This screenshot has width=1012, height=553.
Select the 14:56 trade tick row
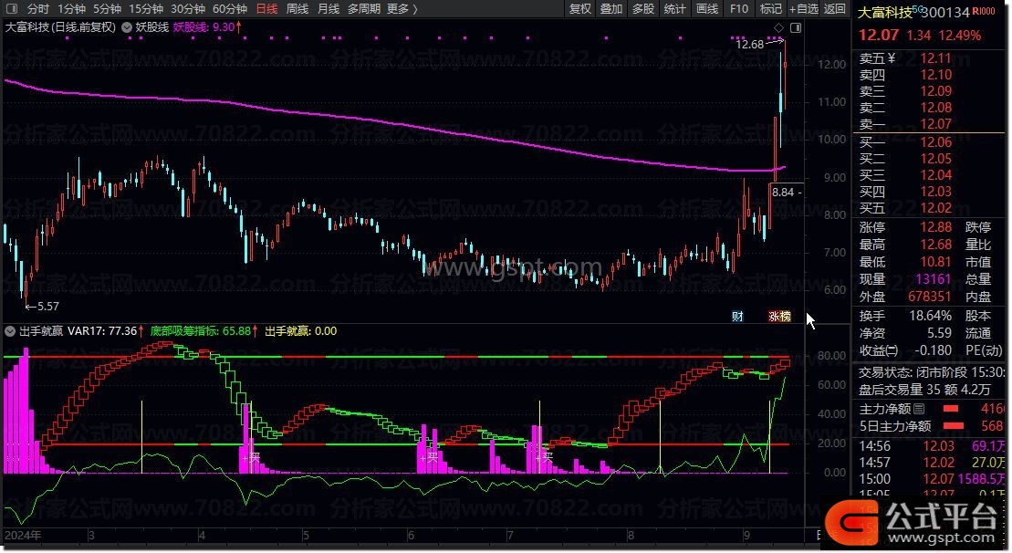[931, 446]
